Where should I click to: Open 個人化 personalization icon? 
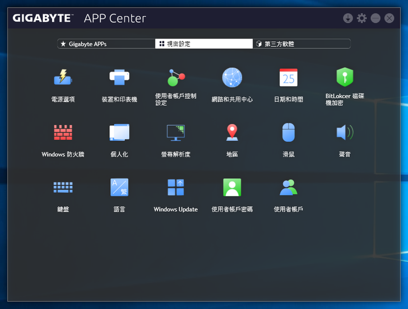119,132
